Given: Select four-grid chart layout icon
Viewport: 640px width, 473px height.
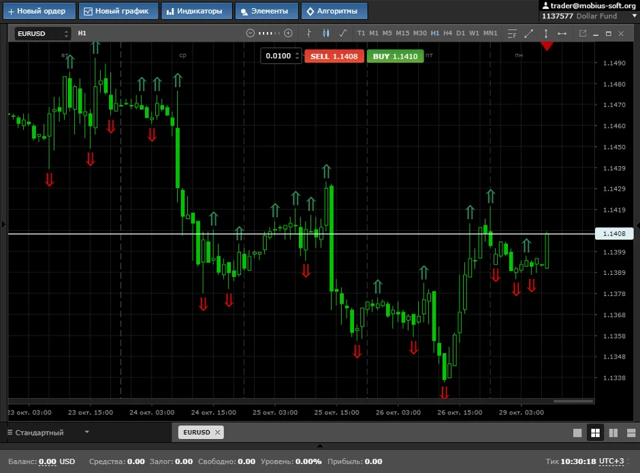Looking at the screenshot, I should pos(595,433).
